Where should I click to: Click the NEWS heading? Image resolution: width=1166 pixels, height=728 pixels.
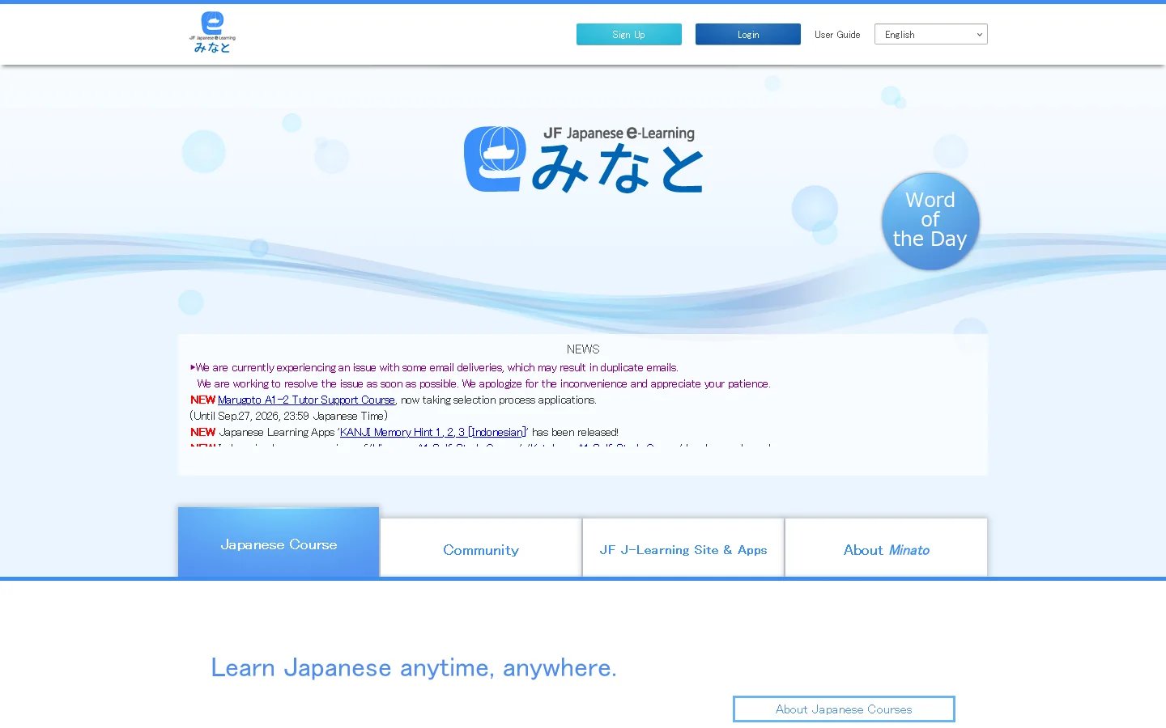click(583, 349)
